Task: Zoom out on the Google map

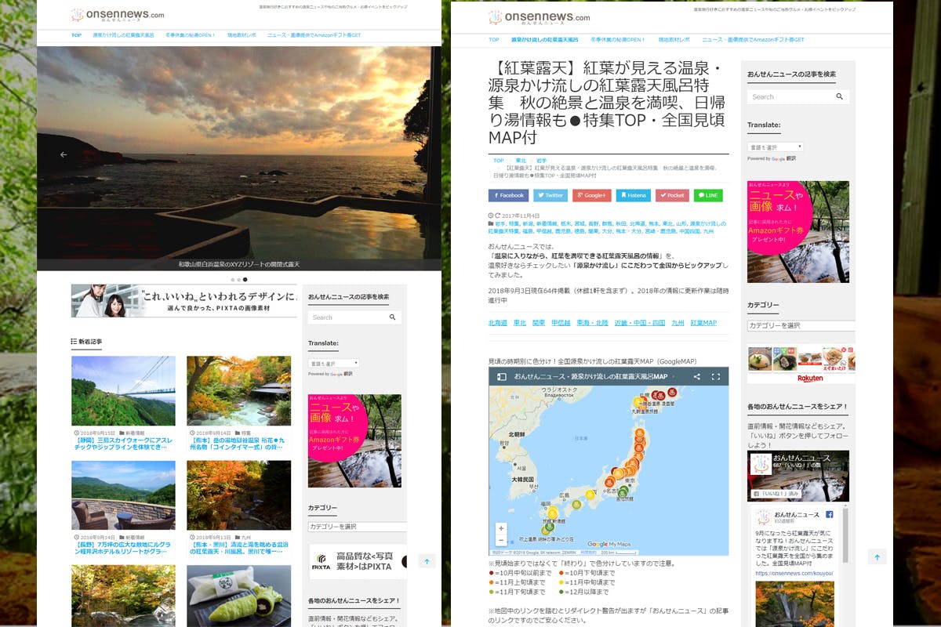Action: pos(501,540)
